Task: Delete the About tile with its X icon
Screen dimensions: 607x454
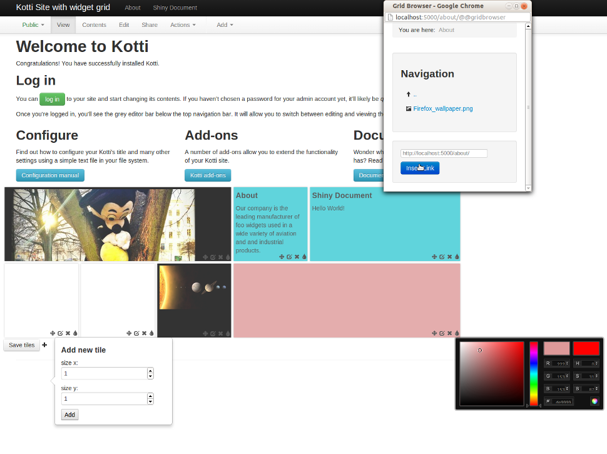Action: coord(297,257)
